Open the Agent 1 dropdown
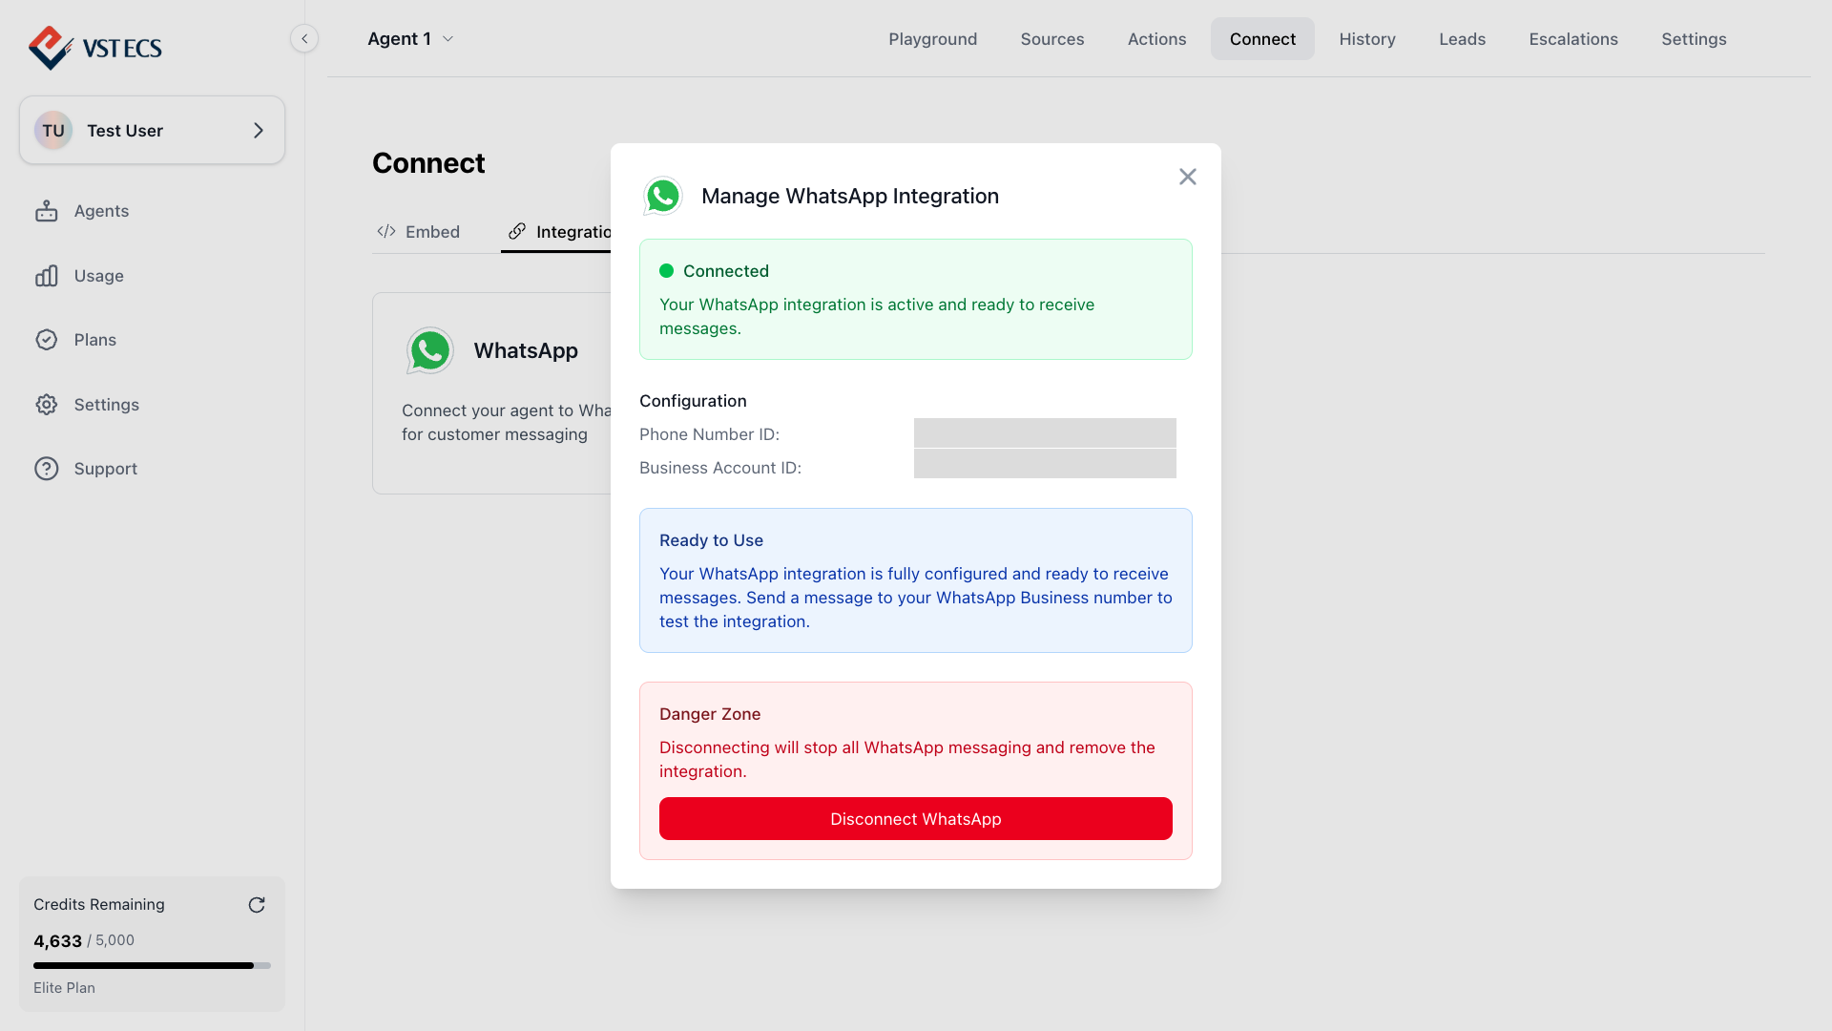The width and height of the screenshot is (1832, 1031). [x=410, y=39]
